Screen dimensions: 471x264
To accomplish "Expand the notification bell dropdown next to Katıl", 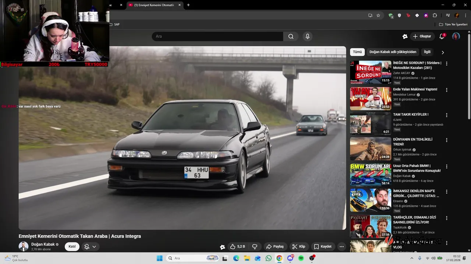I will pyautogui.click(x=90, y=247).
